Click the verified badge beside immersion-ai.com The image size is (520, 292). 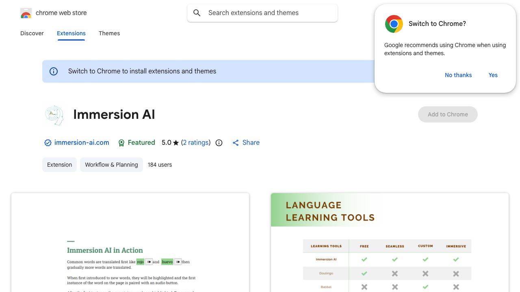coord(48,143)
